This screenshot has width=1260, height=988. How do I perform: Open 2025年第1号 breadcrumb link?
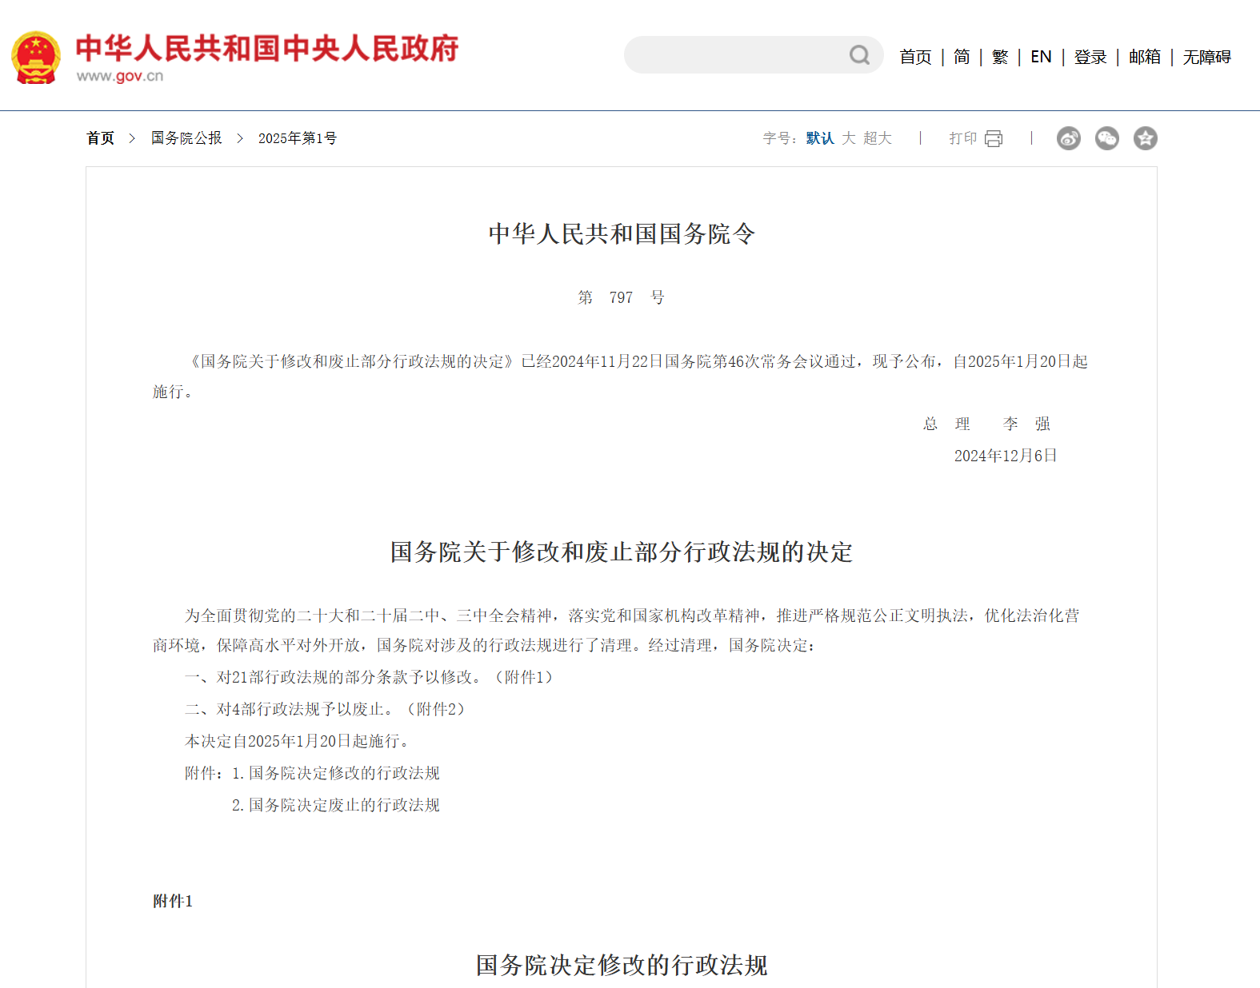(297, 138)
